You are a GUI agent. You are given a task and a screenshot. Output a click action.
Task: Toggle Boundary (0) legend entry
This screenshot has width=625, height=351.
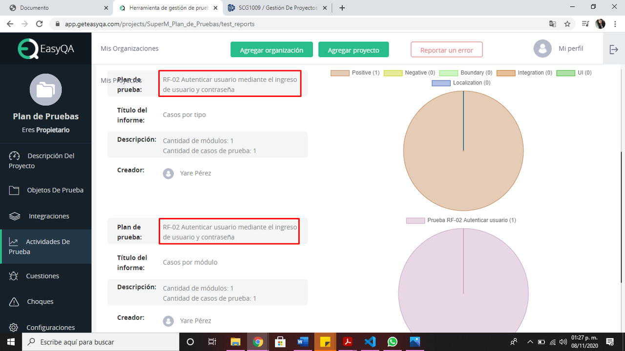(x=466, y=73)
